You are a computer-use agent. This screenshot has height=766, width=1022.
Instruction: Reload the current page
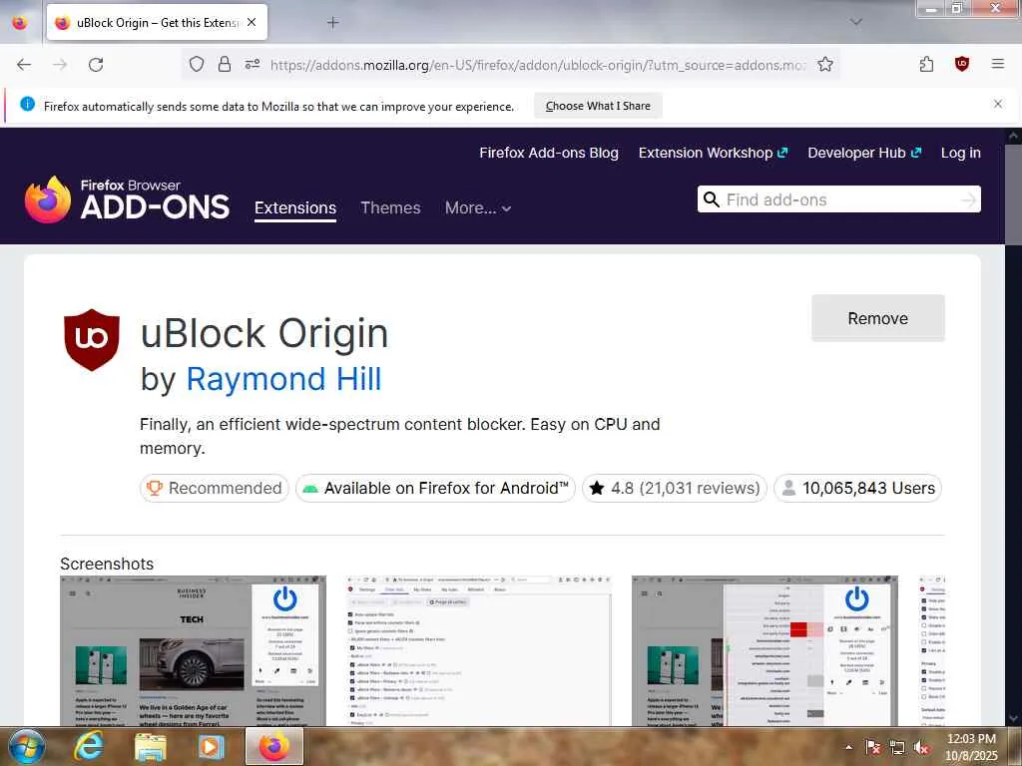tap(96, 65)
